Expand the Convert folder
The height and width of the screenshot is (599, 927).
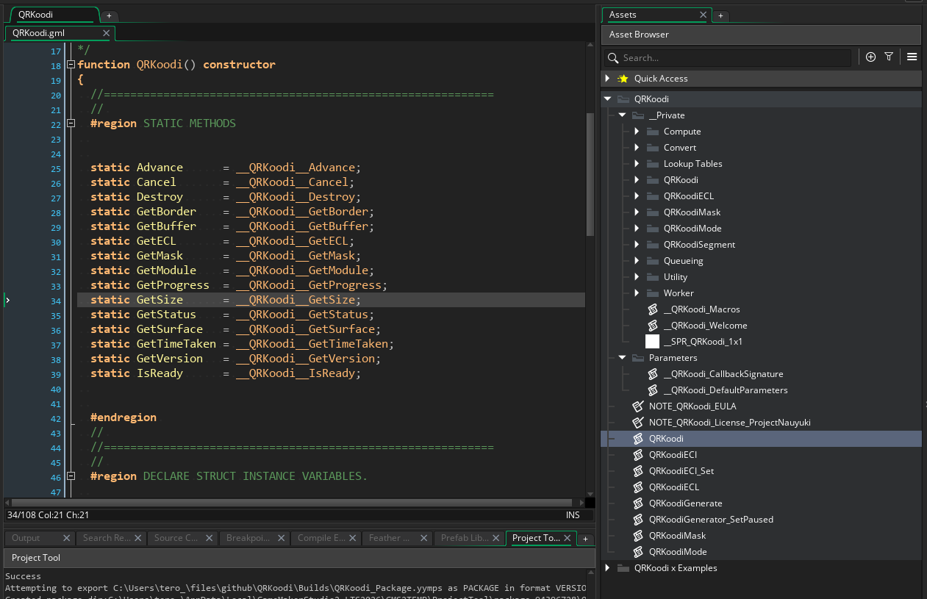point(637,148)
